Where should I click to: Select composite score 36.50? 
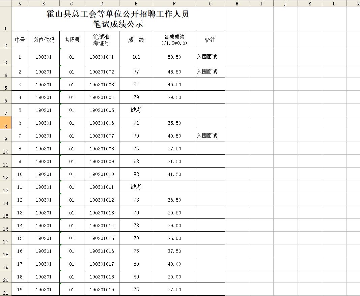tap(174, 200)
